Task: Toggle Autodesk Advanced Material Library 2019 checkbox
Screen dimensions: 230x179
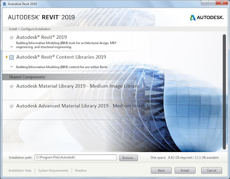Action: [11, 106]
